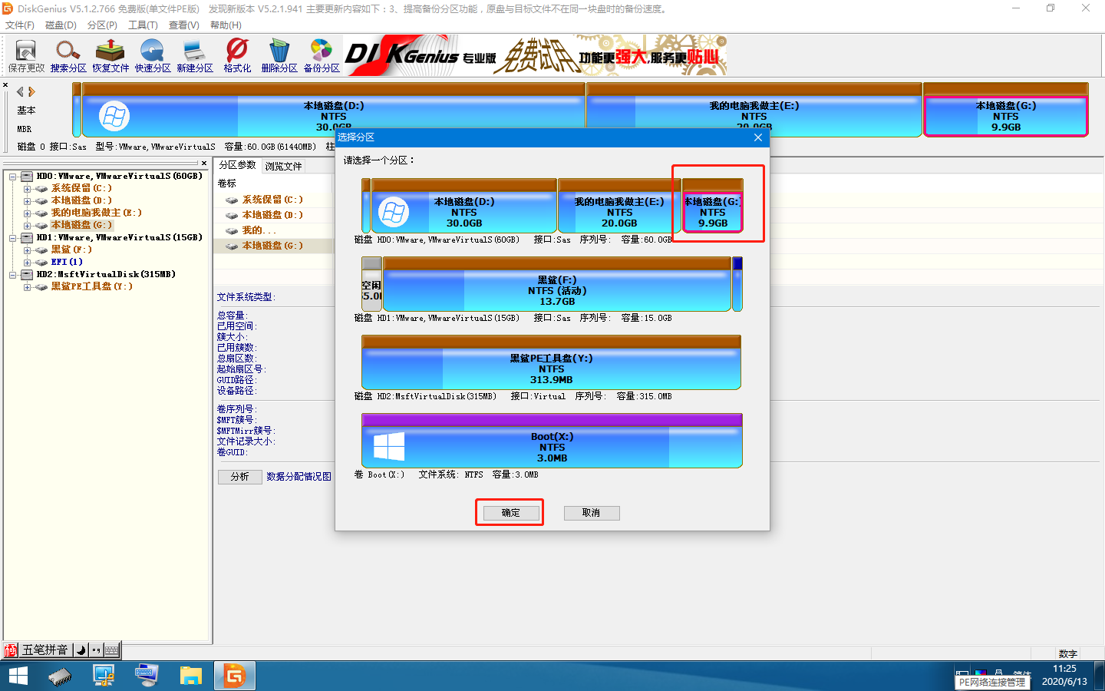Select the 空闲 free space block in dialog
The image size is (1105, 691).
click(371, 284)
